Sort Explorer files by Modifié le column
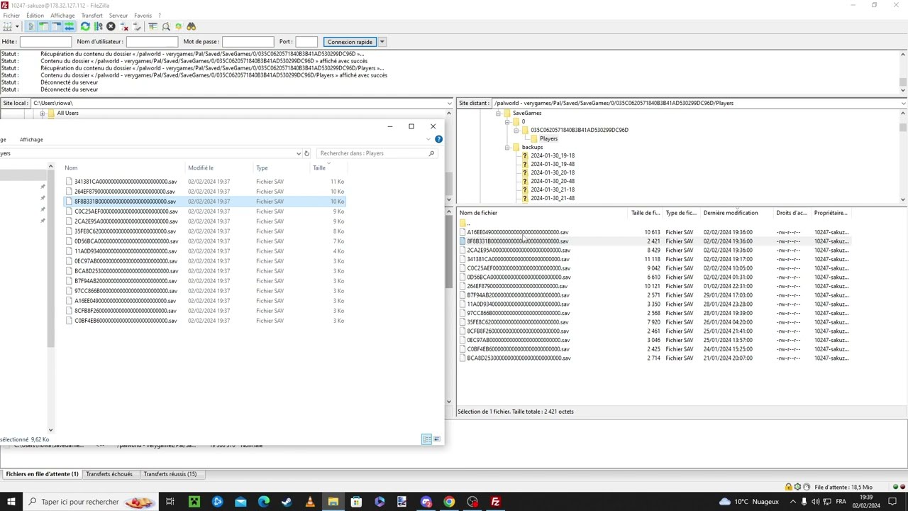The width and height of the screenshot is (908, 511). pyautogui.click(x=220, y=168)
